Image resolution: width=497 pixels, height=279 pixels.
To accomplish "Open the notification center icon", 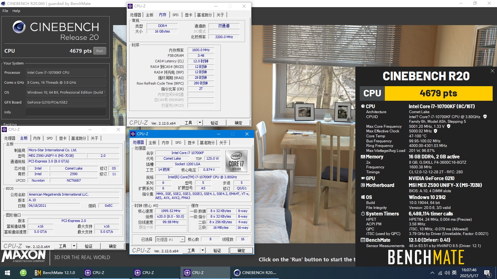I will coord(487,273).
